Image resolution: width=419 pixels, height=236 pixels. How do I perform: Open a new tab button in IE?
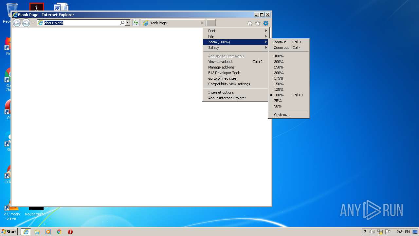point(211,23)
